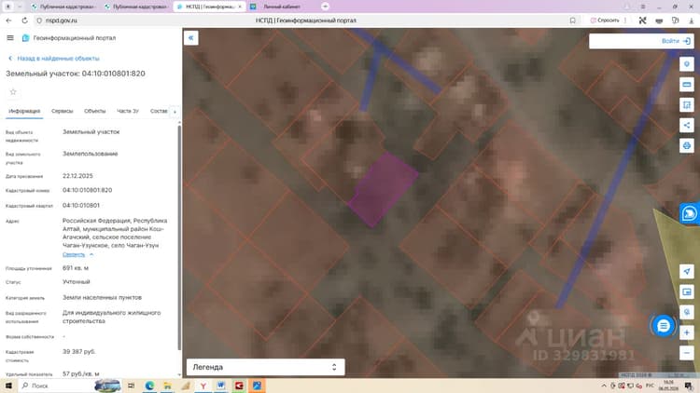Click the info panel vertical scrollbar
The height and width of the screenshot is (393, 700).
[x=179, y=237]
